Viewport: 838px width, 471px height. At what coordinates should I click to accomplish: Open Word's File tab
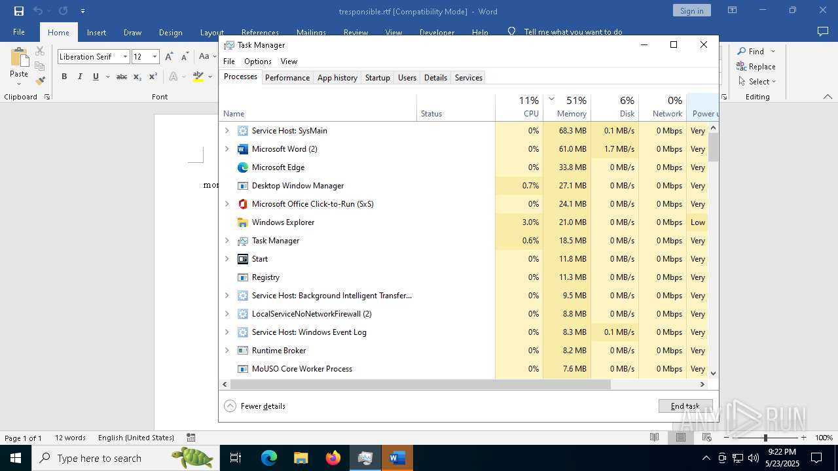(19, 32)
